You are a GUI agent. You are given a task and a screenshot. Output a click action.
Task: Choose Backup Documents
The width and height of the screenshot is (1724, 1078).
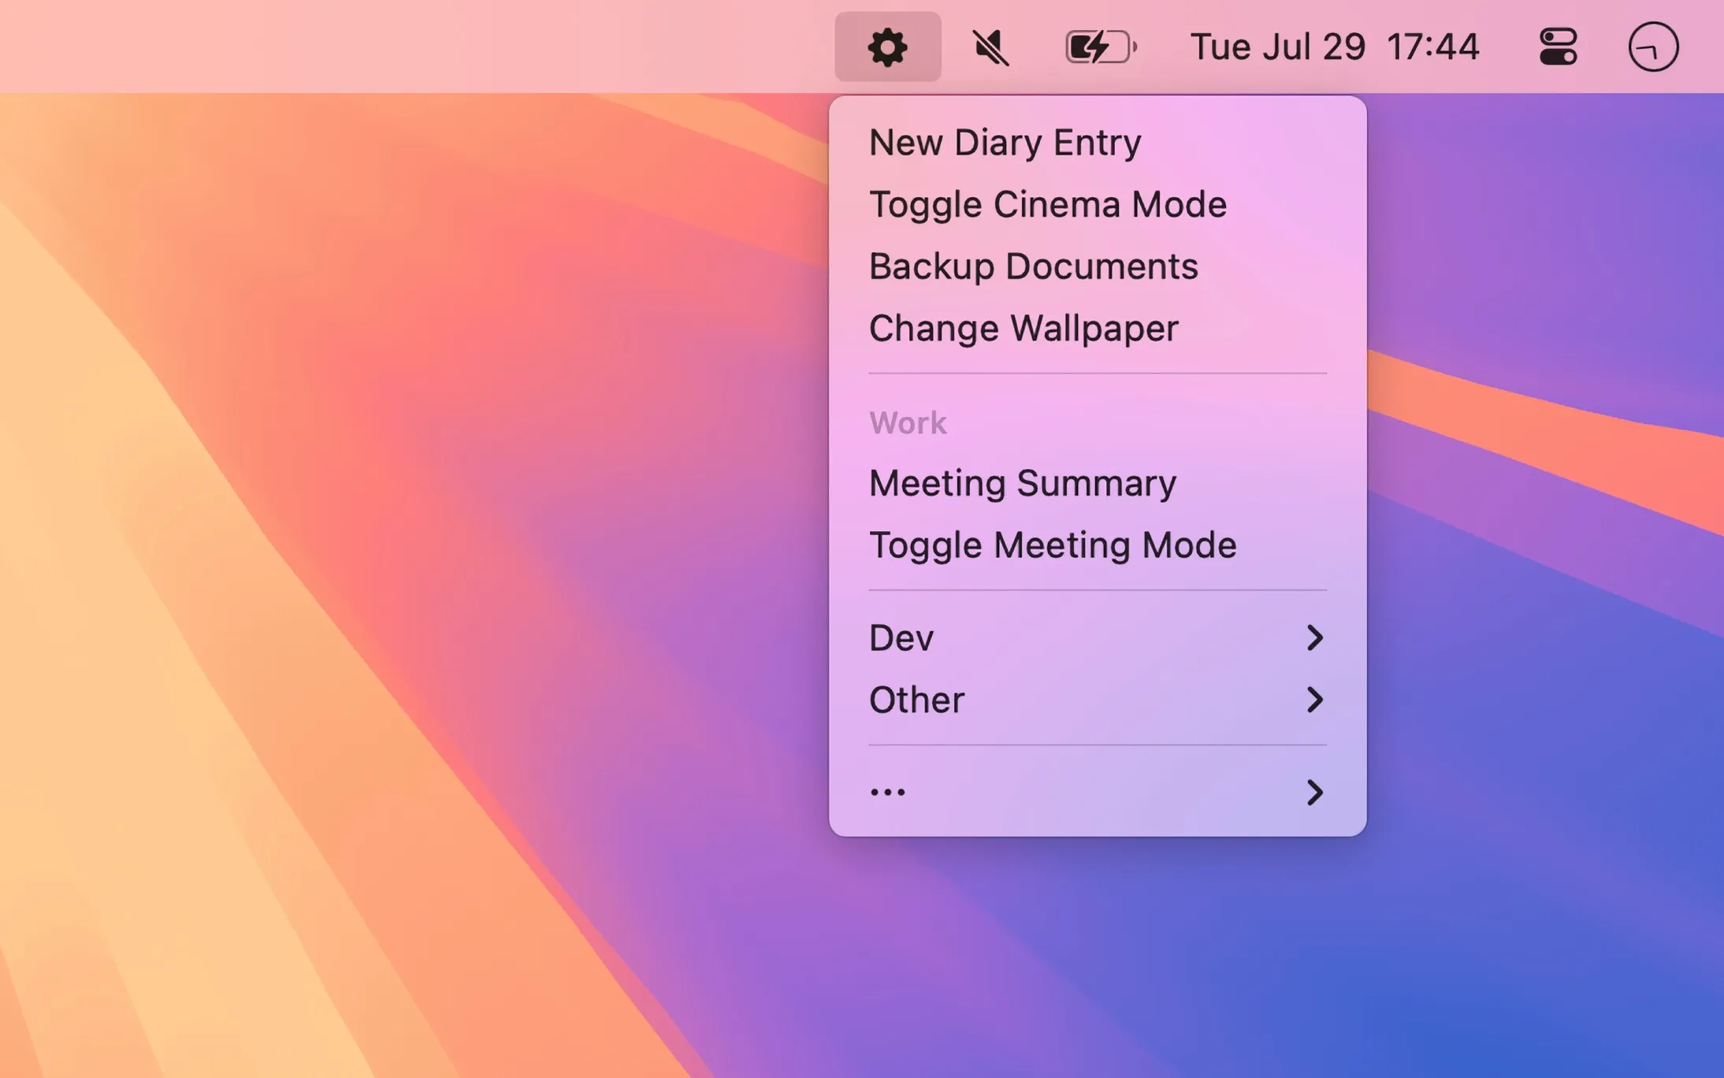[x=1033, y=266]
